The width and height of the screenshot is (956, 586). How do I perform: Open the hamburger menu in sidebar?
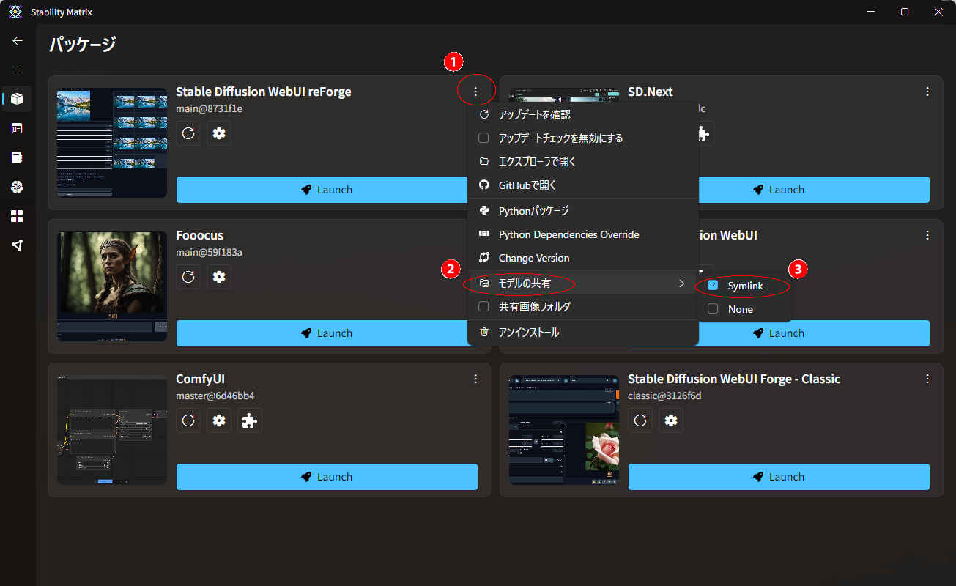tap(18, 70)
